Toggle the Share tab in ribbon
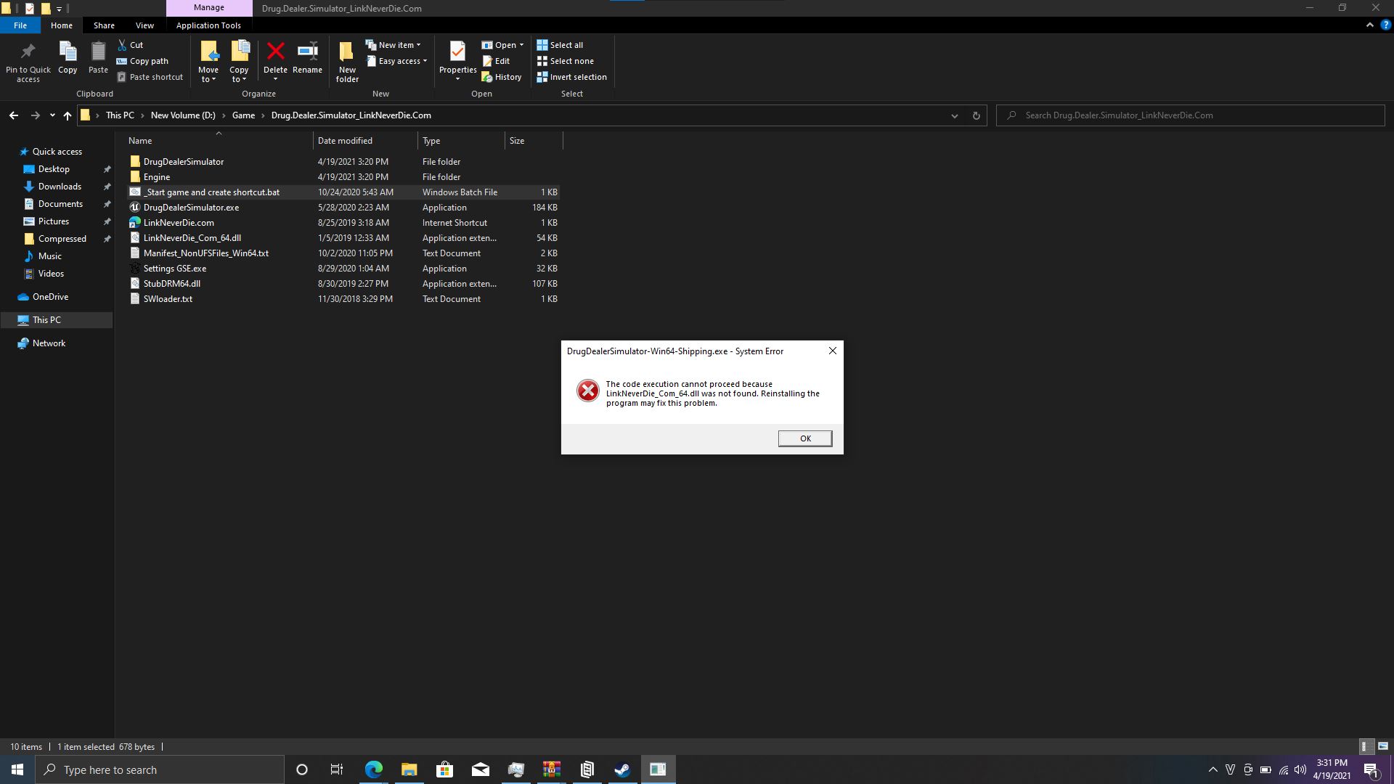This screenshot has height=784, width=1394. [103, 26]
